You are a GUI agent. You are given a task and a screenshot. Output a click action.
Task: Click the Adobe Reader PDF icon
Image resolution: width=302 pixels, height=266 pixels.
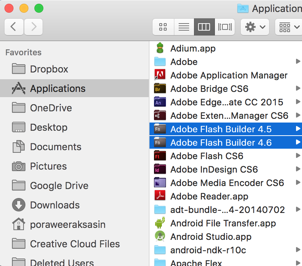(160, 195)
